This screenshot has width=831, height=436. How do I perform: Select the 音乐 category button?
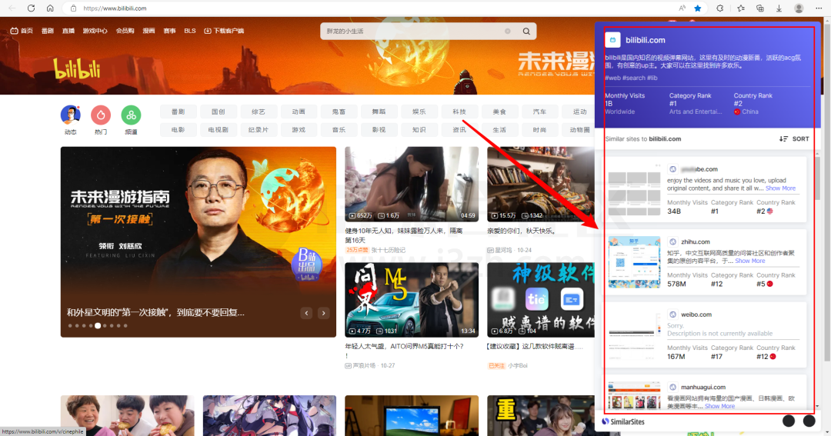click(x=339, y=130)
